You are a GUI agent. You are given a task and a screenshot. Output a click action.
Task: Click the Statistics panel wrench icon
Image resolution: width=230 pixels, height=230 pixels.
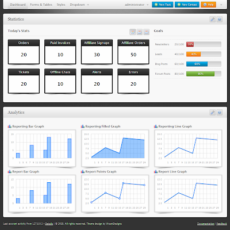pyautogui.click(x=212, y=19)
